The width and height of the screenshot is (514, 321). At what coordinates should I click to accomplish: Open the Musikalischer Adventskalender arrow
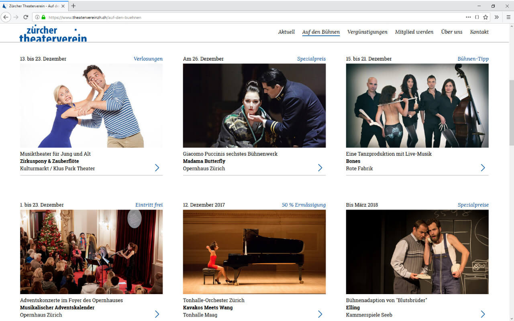[x=157, y=314]
